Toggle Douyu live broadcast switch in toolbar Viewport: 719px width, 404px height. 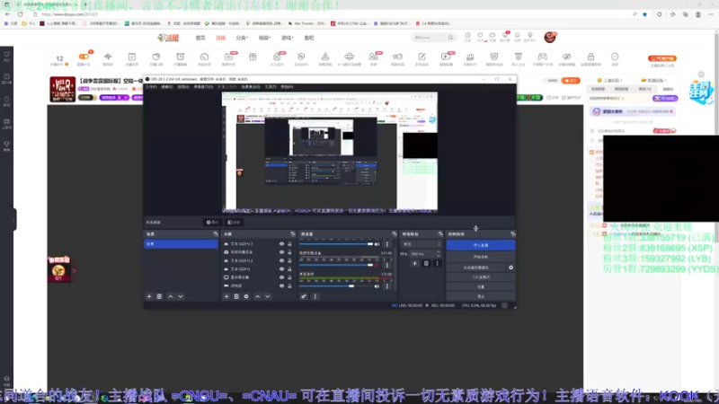(x=84, y=57)
